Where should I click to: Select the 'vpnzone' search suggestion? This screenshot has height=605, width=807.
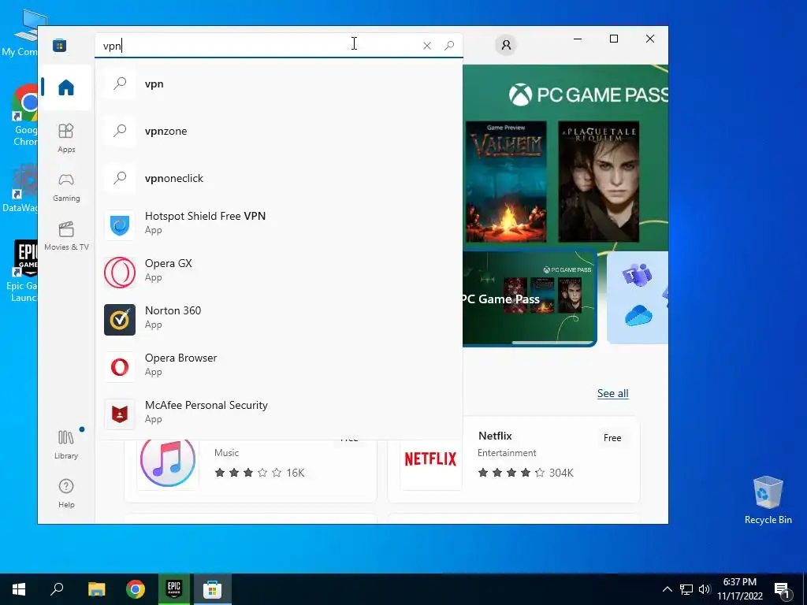(x=278, y=132)
